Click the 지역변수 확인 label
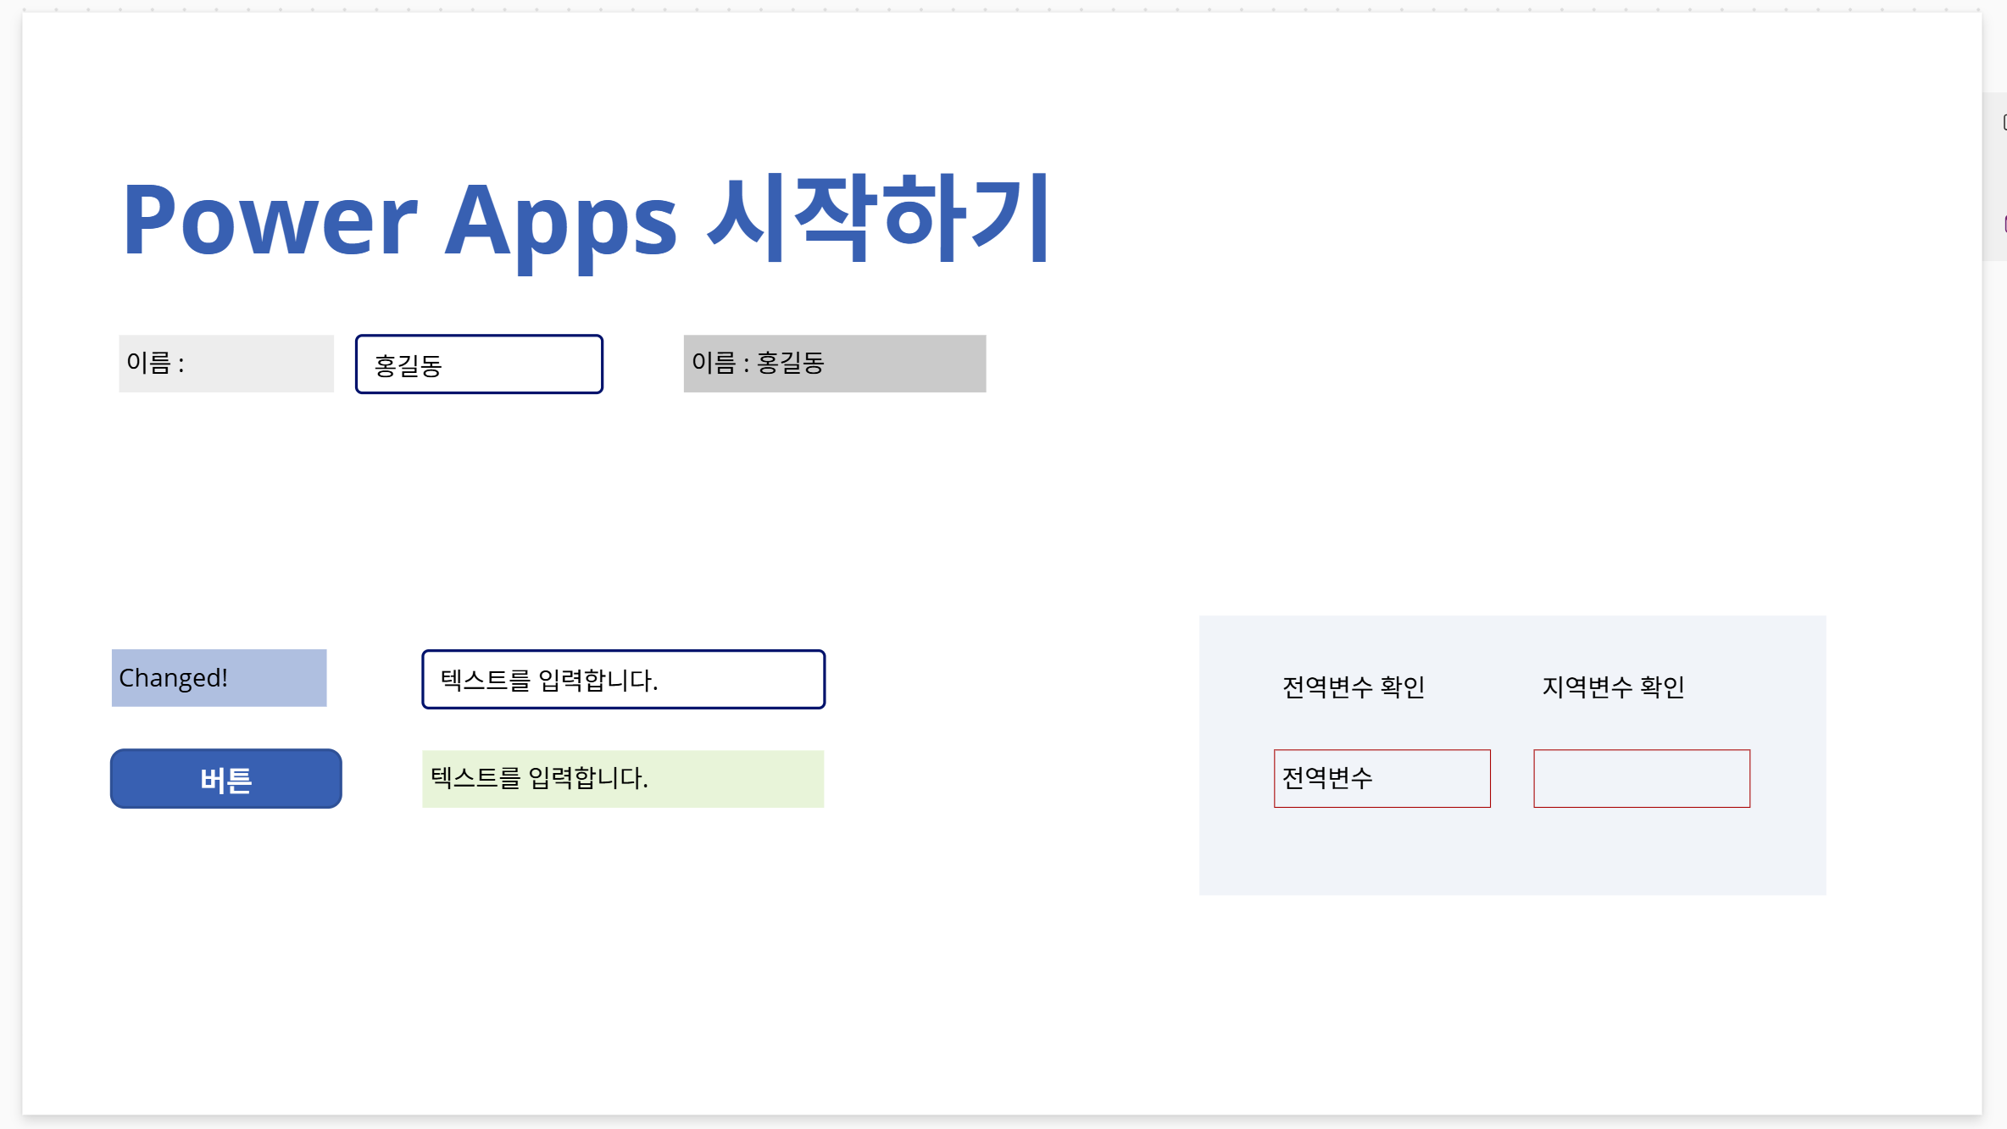 click(x=1613, y=687)
